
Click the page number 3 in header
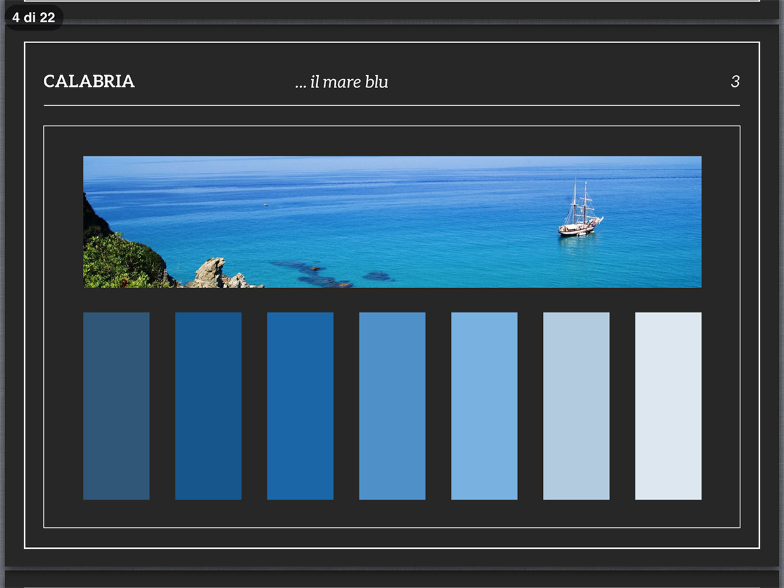pyautogui.click(x=735, y=82)
